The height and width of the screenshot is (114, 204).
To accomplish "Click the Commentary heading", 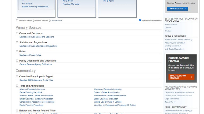I will [25, 71].
